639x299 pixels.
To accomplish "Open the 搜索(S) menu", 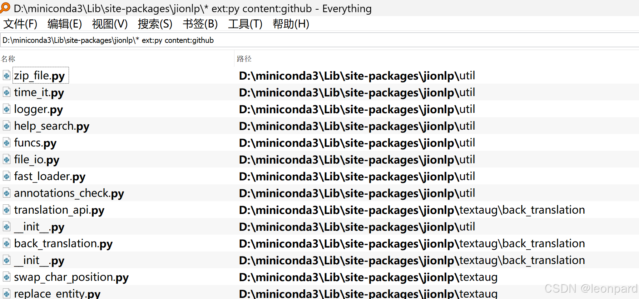I will click(x=155, y=24).
